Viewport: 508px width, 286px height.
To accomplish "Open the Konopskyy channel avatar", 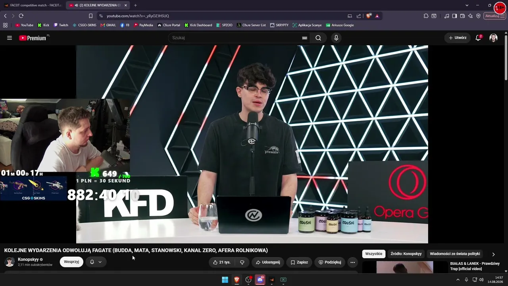I will [x=10, y=262].
